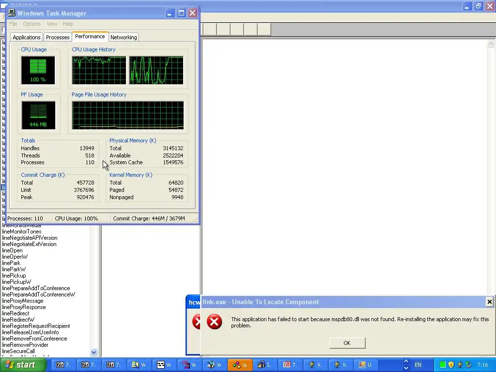Click the Task Manager title bar icon

[x=12, y=13]
